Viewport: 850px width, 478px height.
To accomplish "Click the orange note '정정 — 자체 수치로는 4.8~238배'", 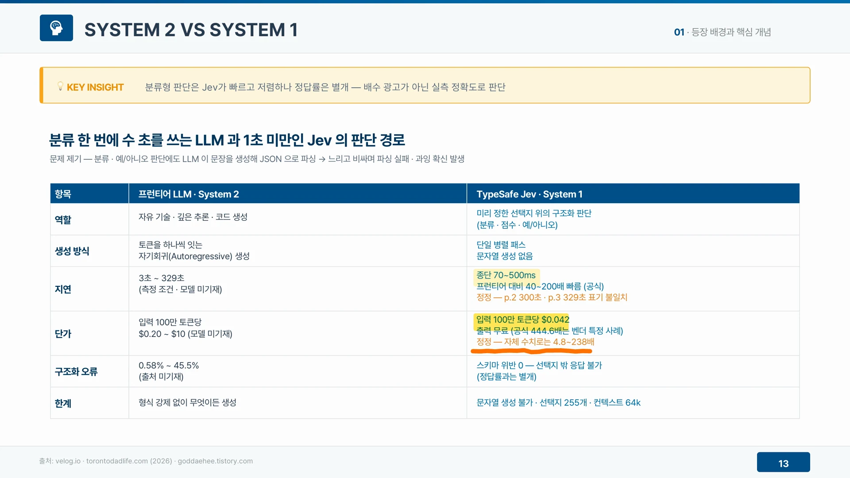I will point(535,342).
